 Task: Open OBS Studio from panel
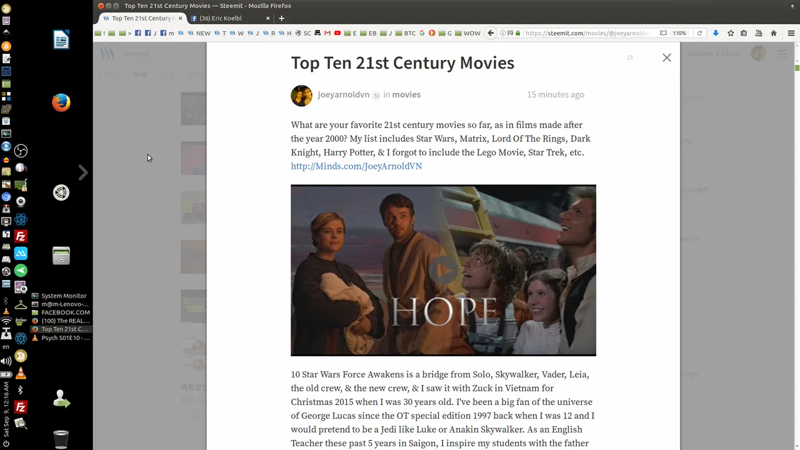coord(21,151)
